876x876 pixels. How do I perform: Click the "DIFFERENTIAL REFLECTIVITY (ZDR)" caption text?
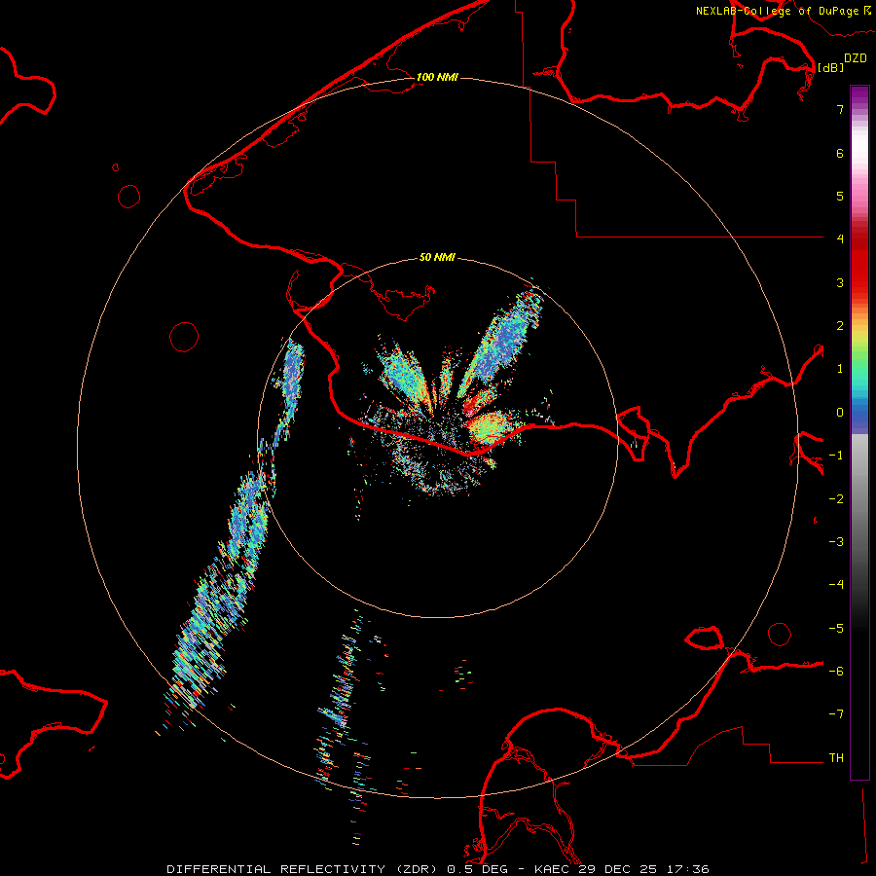[303, 869]
